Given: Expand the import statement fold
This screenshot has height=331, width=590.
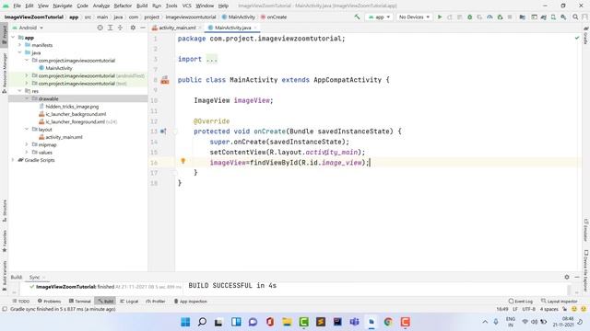Looking at the screenshot, I should tap(212, 59).
